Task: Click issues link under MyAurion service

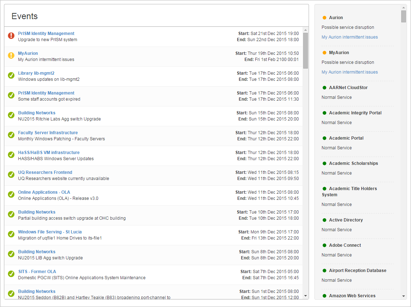Action: pyautogui.click(x=350, y=72)
